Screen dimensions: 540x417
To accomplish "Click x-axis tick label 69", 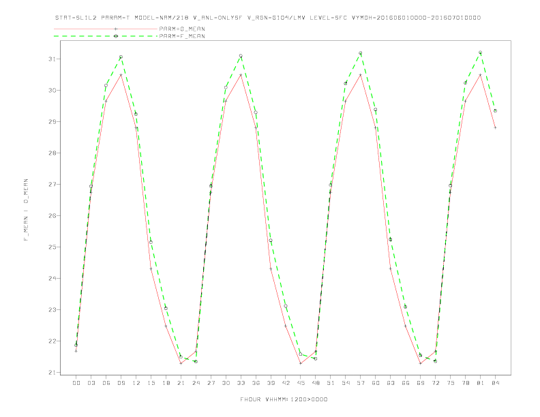I will pos(421,383).
